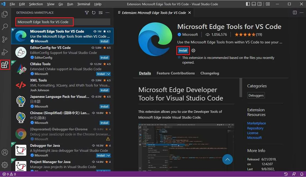Install Microsoft Edge Tools for VS Code
Image resolution: width=306 pixels, height=177 pixels.
(x=183, y=50)
